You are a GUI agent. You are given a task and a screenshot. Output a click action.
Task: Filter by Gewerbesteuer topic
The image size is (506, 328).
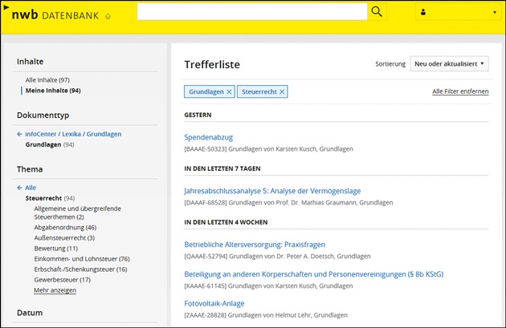coord(63,280)
